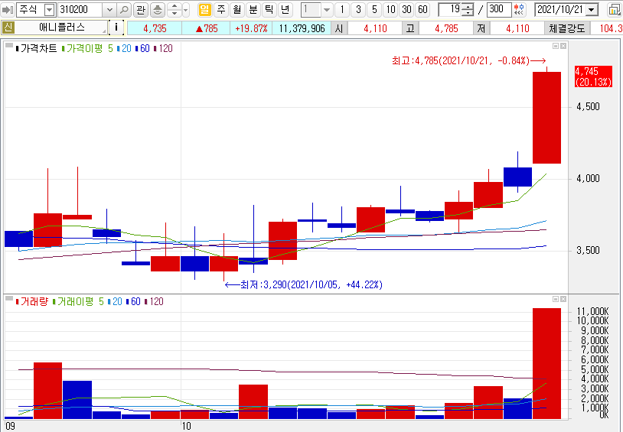Image resolution: width=623 pixels, height=432 pixels.
Task: Click the chart settings icon at top-right
Action: (x=615, y=9)
